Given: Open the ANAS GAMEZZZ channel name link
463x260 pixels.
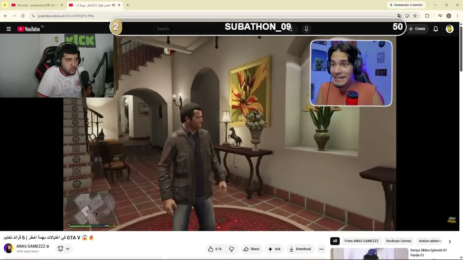Looking at the screenshot, I should (31, 246).
